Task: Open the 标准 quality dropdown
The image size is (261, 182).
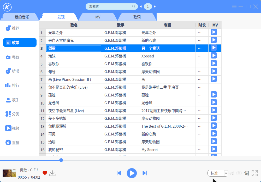Action: [x=218, y=173]
